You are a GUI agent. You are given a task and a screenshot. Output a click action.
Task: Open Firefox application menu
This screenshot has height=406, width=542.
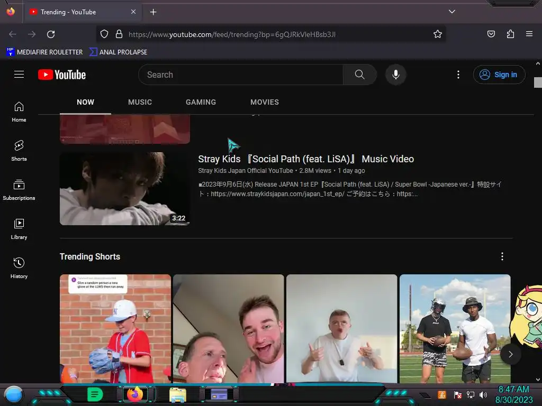(529, 34)
